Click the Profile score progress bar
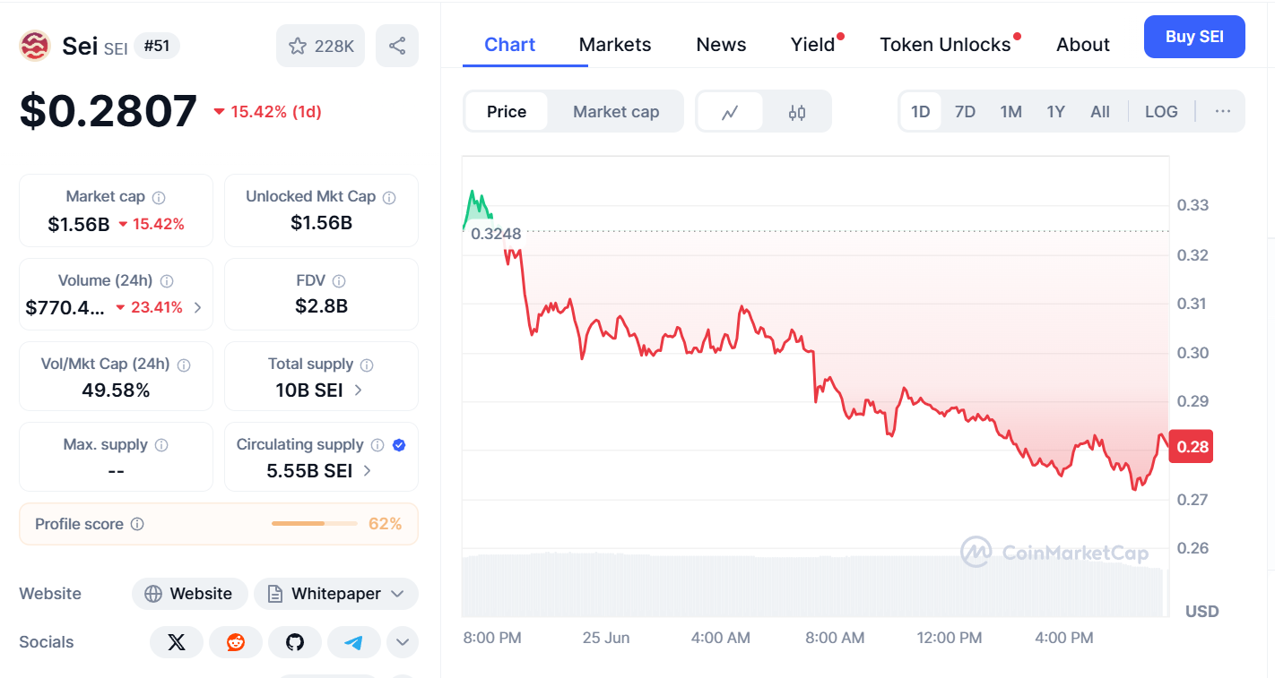 tap(314, 524)
